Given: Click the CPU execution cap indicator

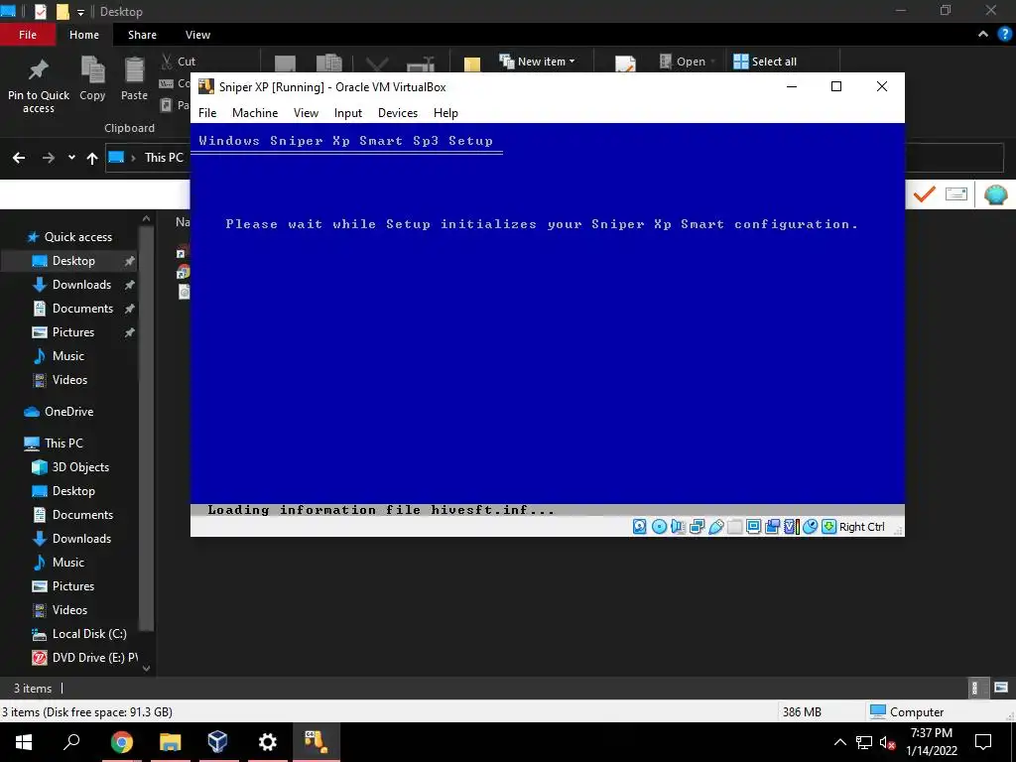Looking at the screenshot, I should pos(791,527).
